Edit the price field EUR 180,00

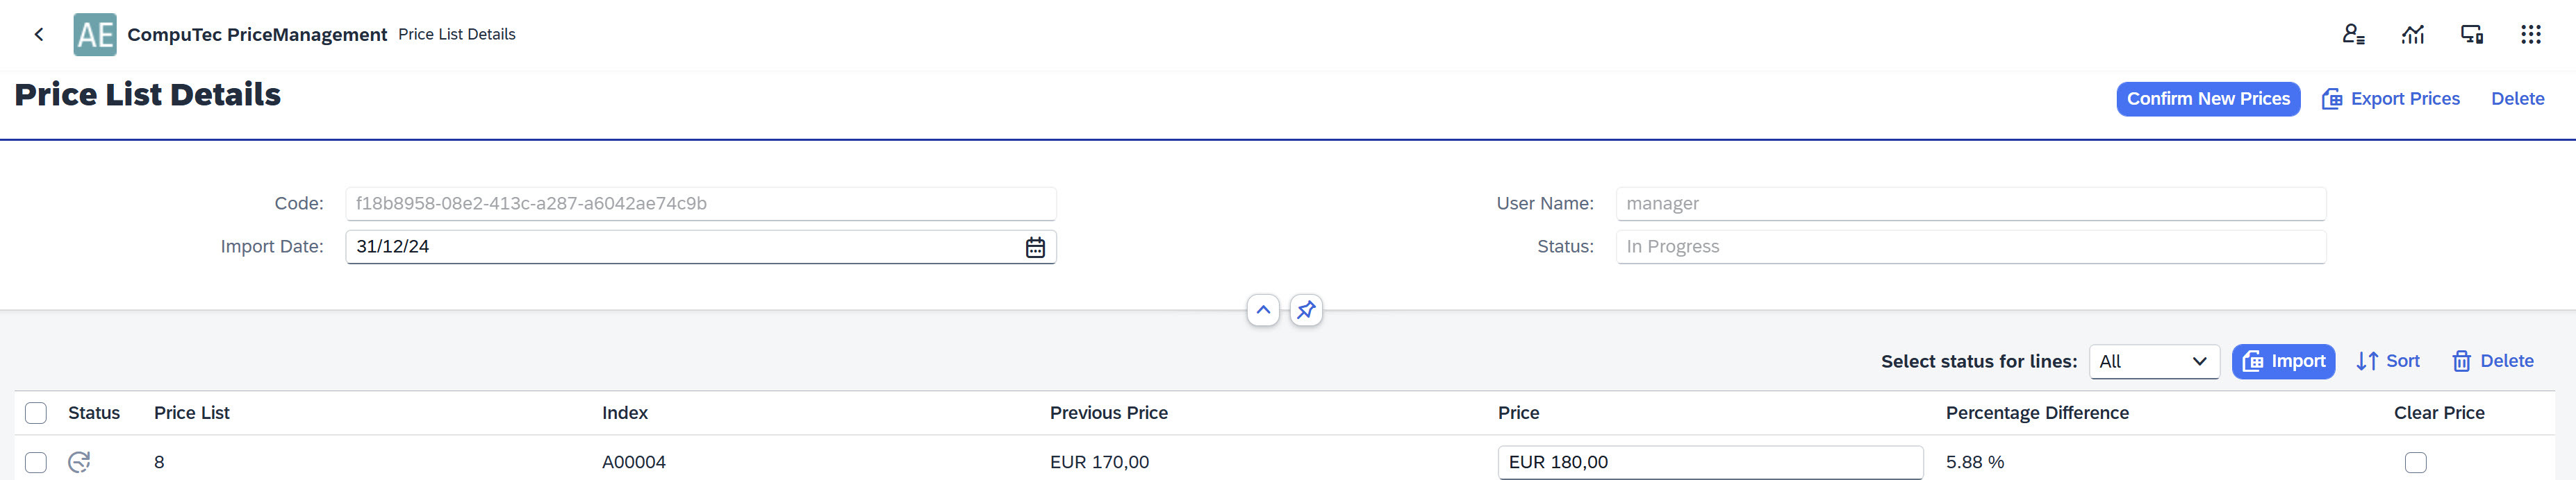pyautogui.click(x=1709, y=462)
